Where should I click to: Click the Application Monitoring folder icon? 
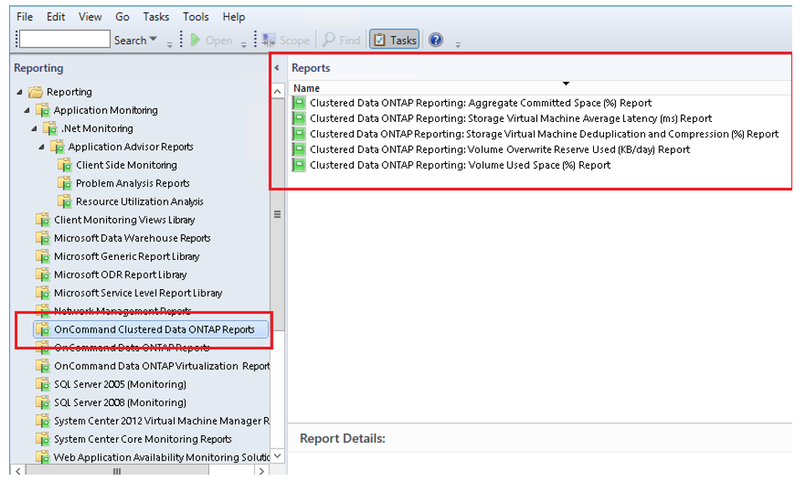43,110
